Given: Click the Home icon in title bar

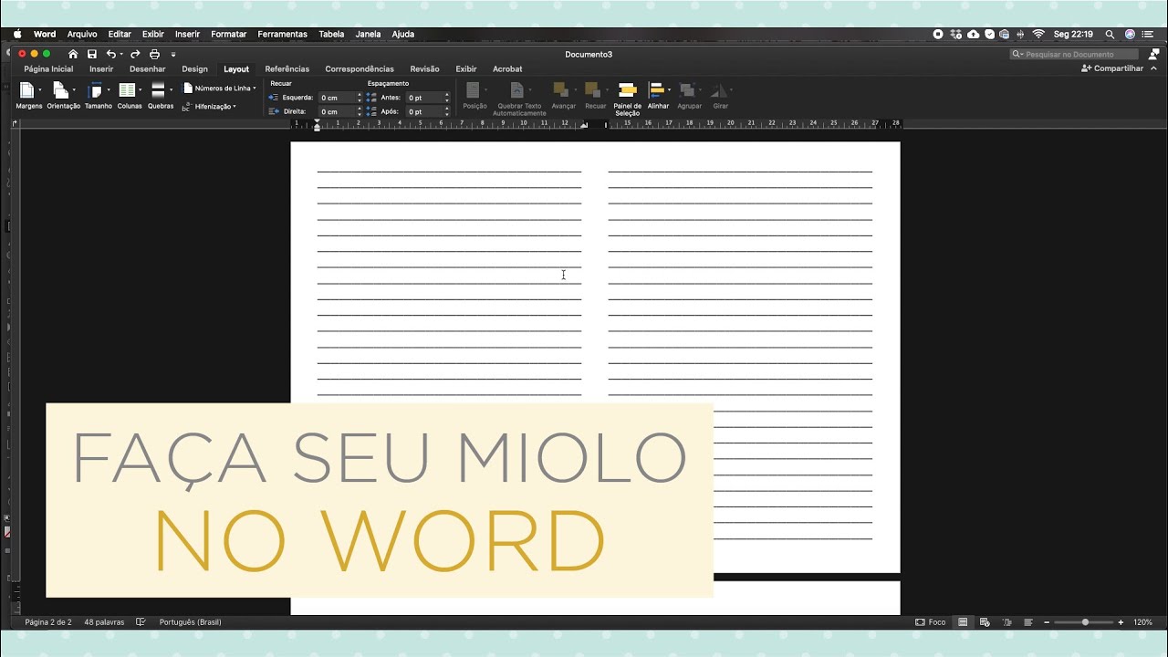Looking at the screenshot, I should [x=73, y=54].
